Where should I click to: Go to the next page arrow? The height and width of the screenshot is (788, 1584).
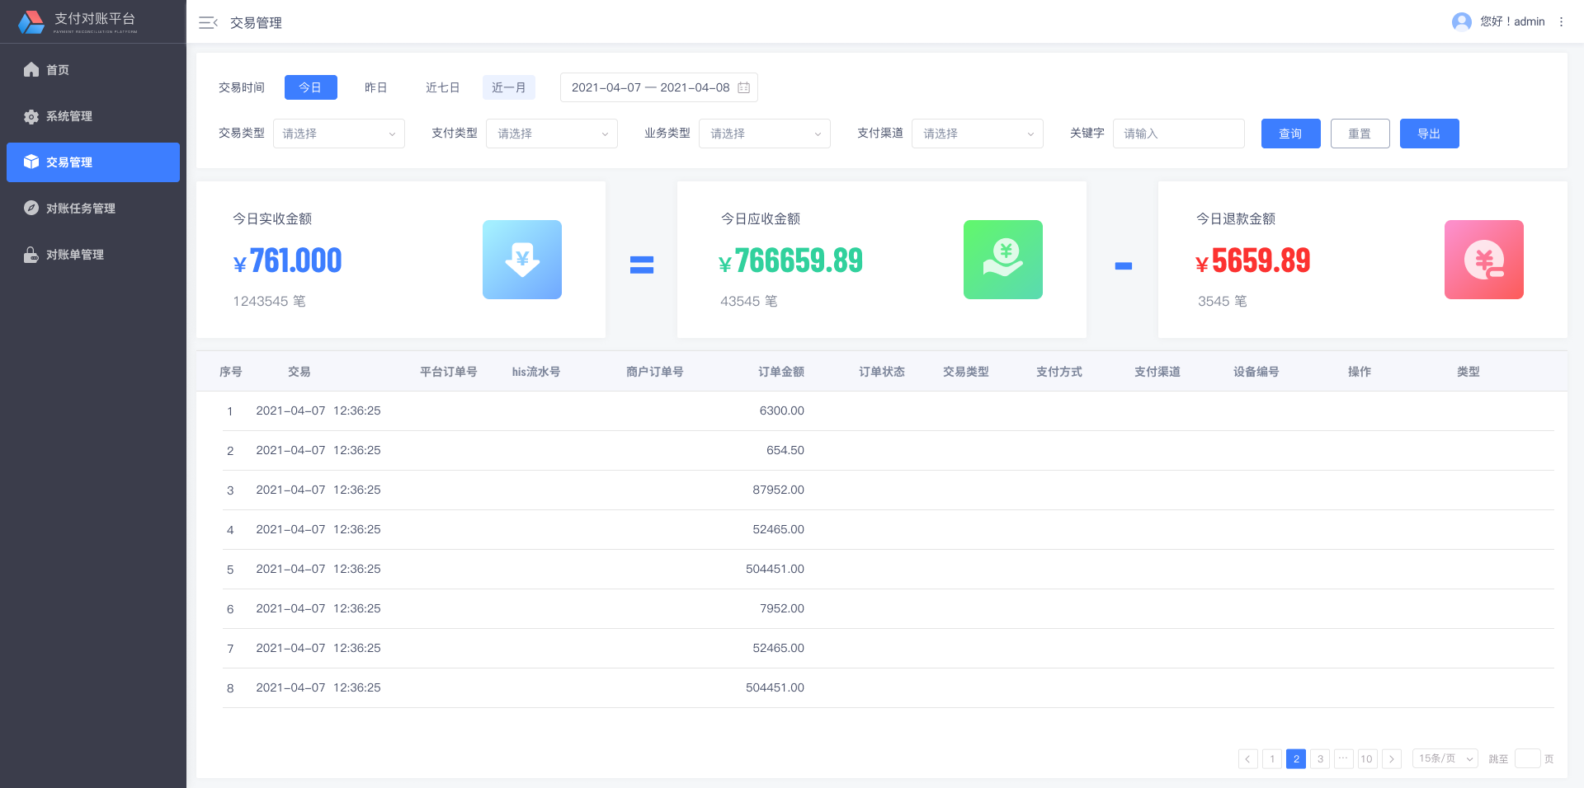click(1392, 759)
